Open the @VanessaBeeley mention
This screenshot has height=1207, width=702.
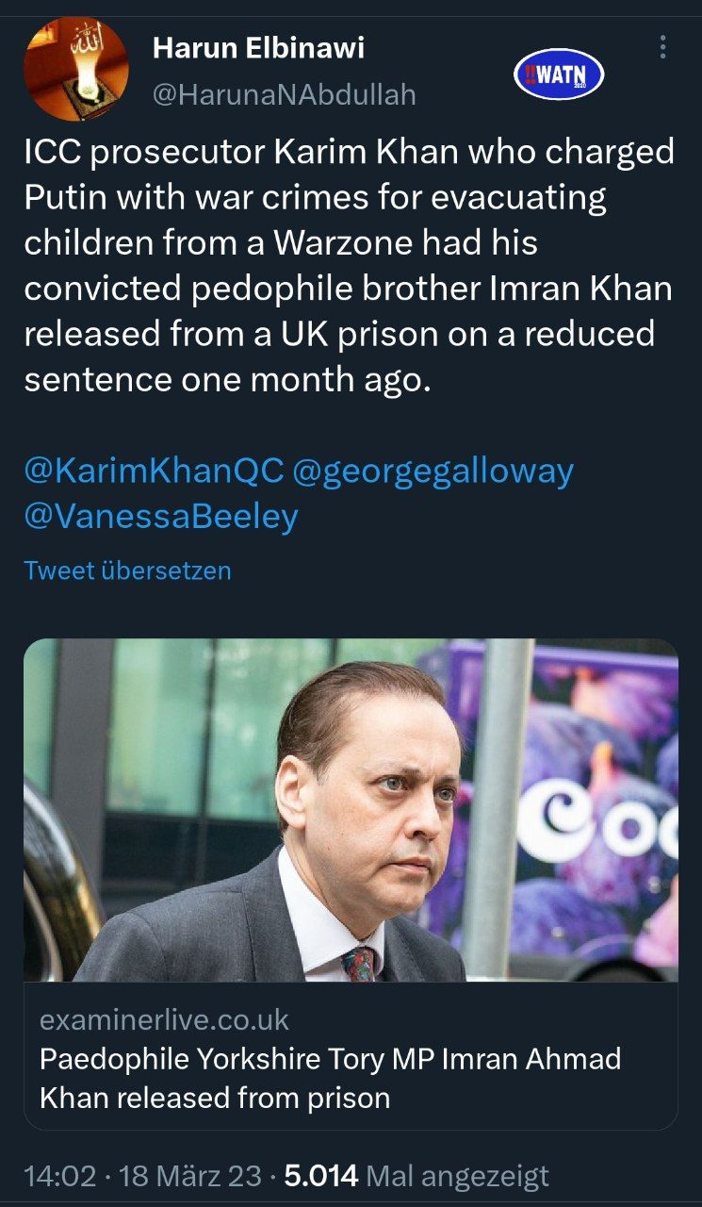point(161,517)
